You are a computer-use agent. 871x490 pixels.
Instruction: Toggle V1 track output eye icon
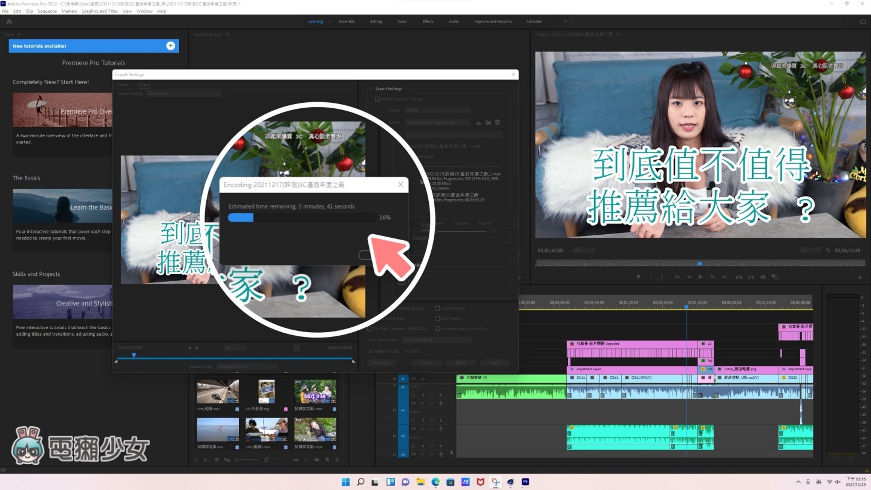(422, 379)
